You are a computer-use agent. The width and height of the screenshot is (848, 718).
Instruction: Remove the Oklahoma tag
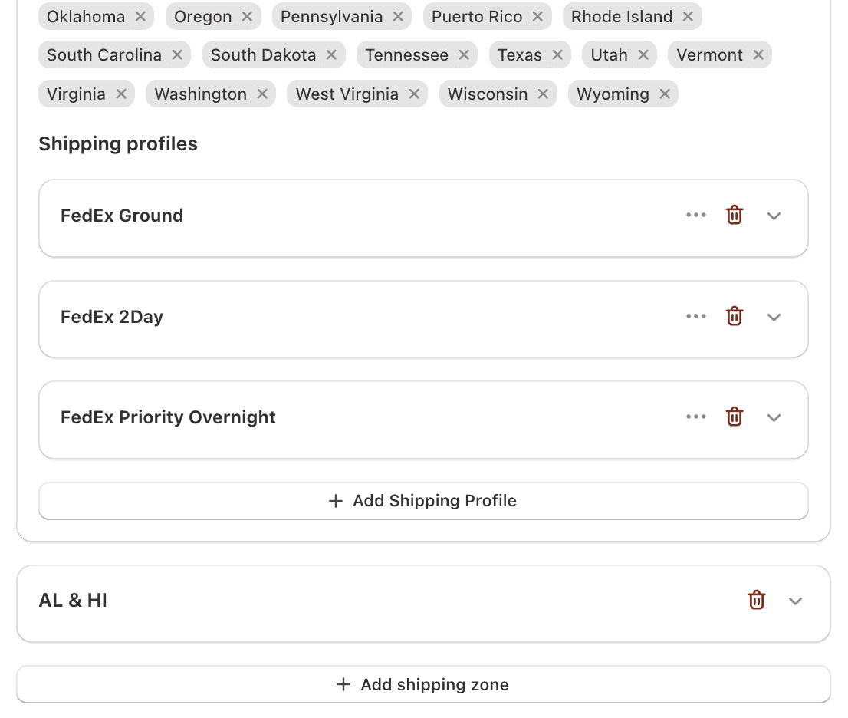(140, 16)
